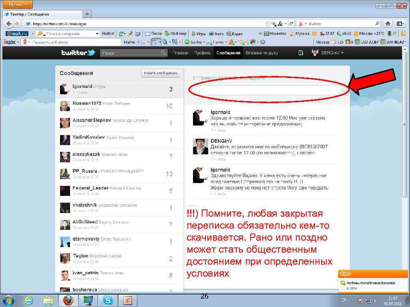This screenshot has height=307, width=410.
Task: Open the compose new tweet icon in Twitter
Action: [x=300, y=52]
